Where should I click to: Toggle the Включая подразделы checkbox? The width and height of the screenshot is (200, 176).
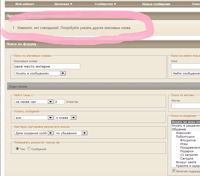pyautogui.click(x=174, y=171)
